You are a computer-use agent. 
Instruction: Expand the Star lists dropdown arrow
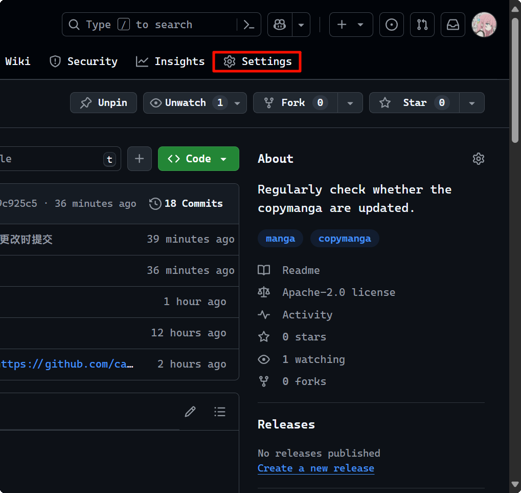(472, 103)
